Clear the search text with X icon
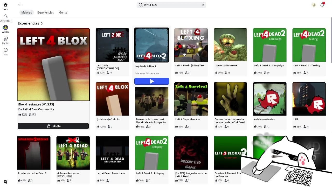 click(204, 5)
